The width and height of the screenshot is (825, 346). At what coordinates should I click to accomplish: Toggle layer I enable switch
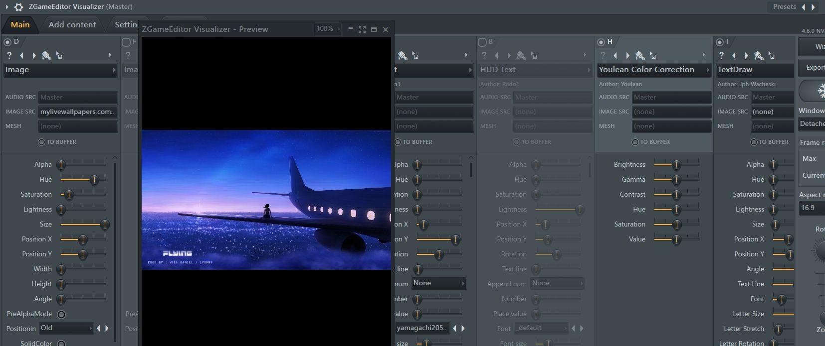click(x=720, y=42)
